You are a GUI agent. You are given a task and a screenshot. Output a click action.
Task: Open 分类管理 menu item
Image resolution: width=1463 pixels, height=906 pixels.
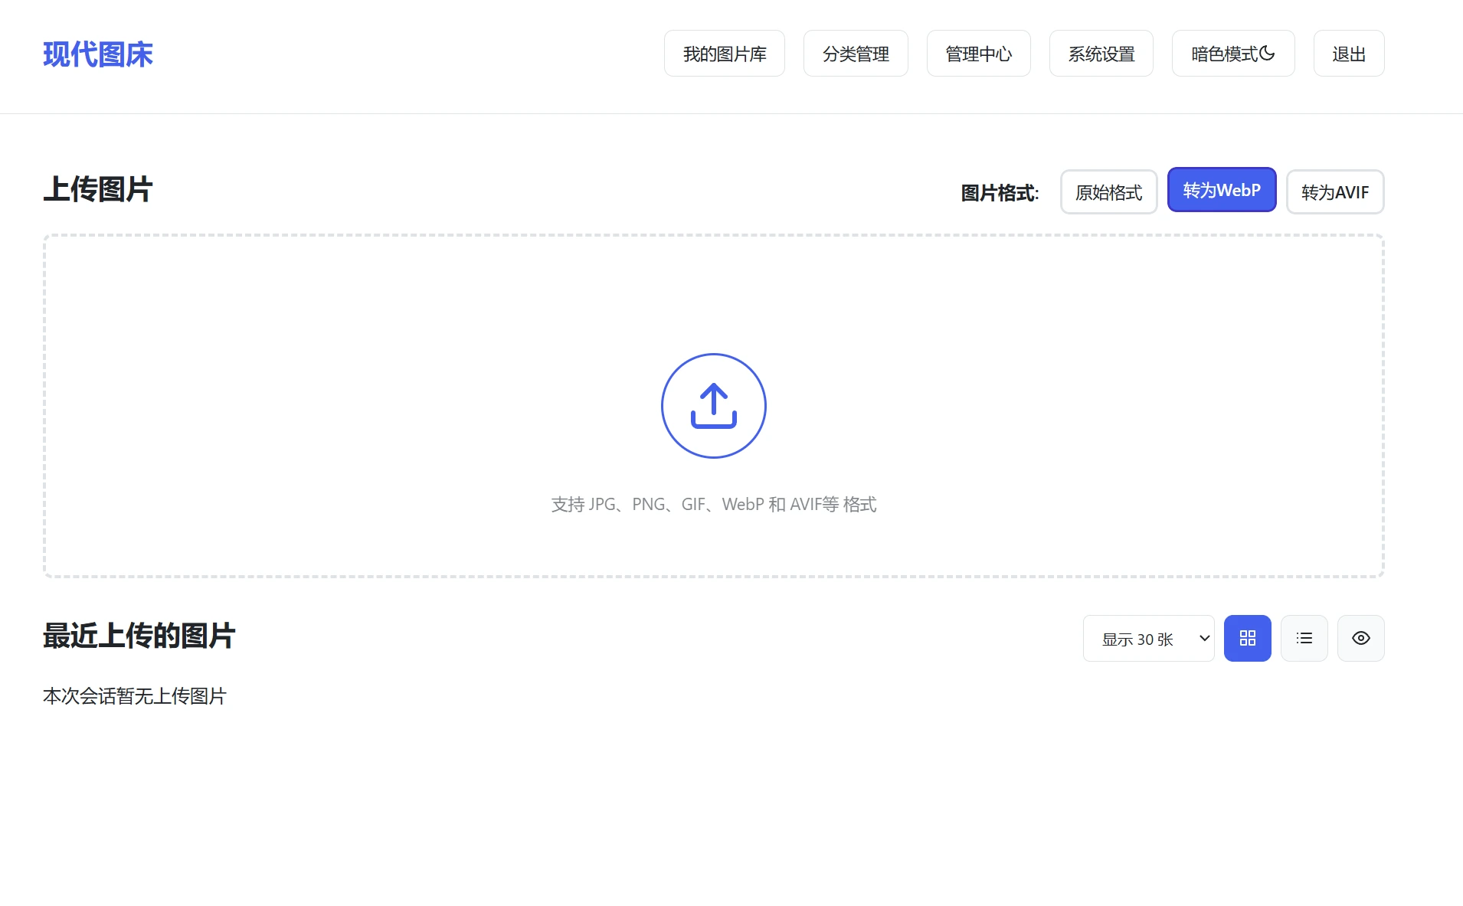tap(856, 53)
